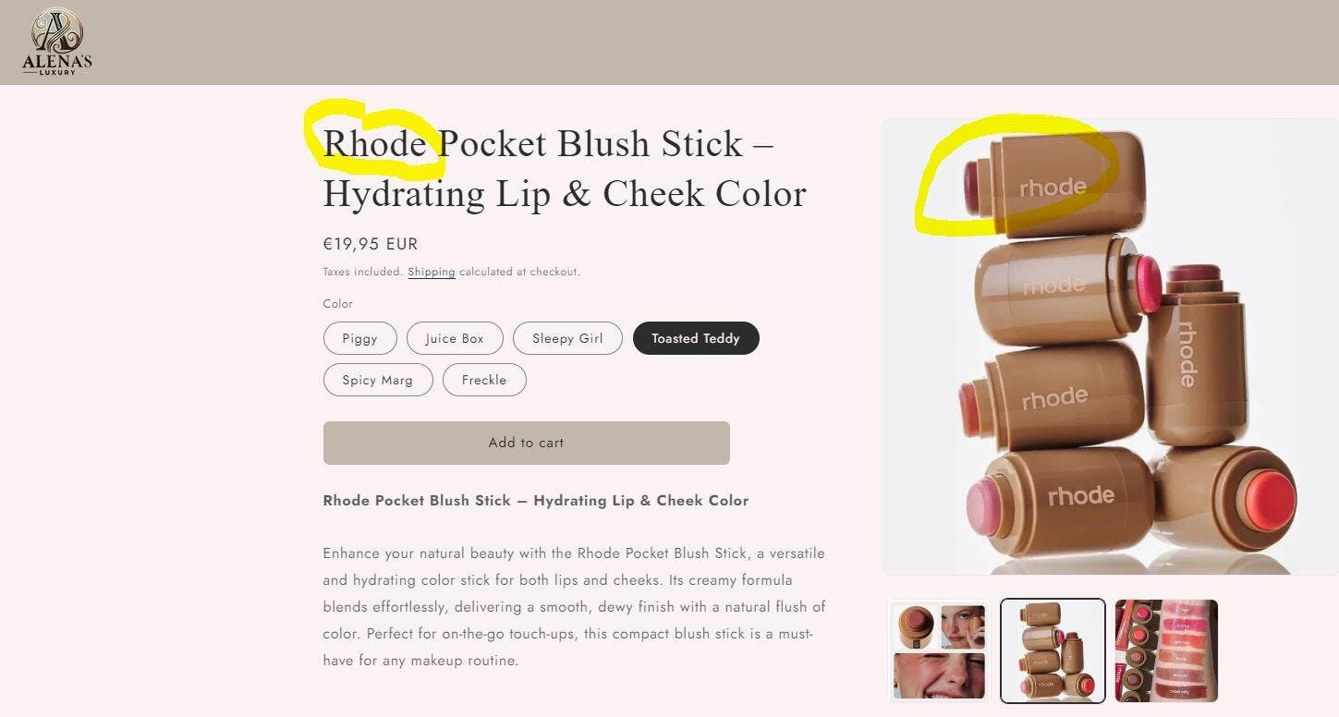The height and width of the screenshot is (717, 1339).
Task: Select the Piggy color option
Action: coord(359,338)
